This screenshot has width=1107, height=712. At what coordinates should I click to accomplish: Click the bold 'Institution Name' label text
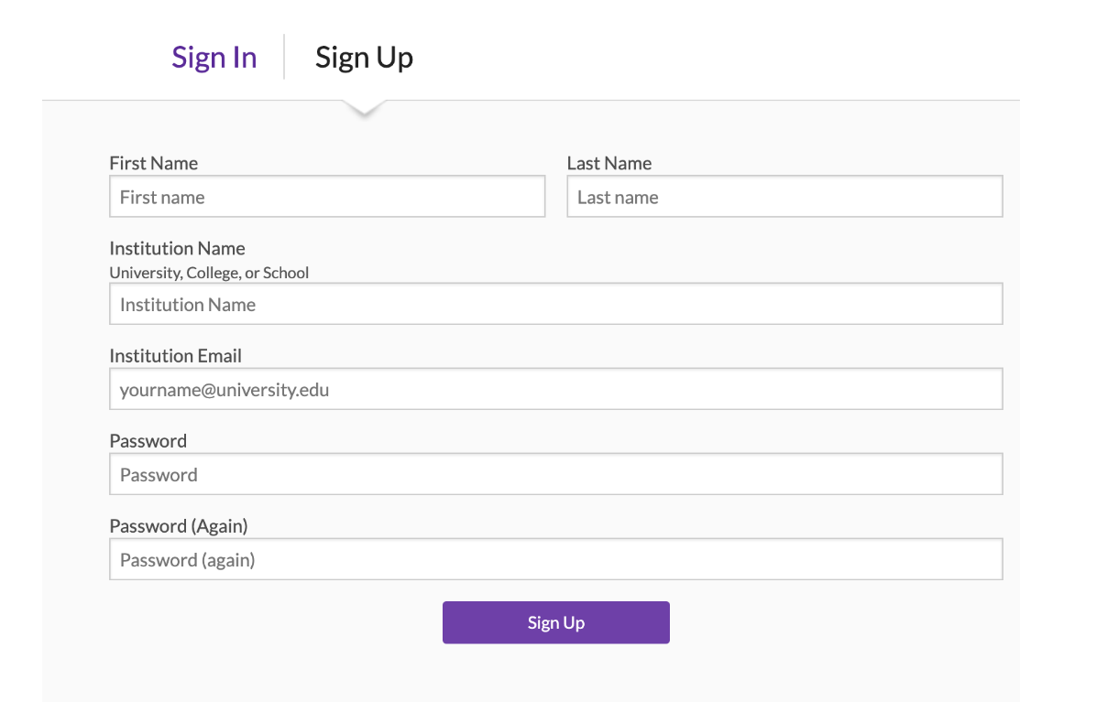[x=178, y=248]
